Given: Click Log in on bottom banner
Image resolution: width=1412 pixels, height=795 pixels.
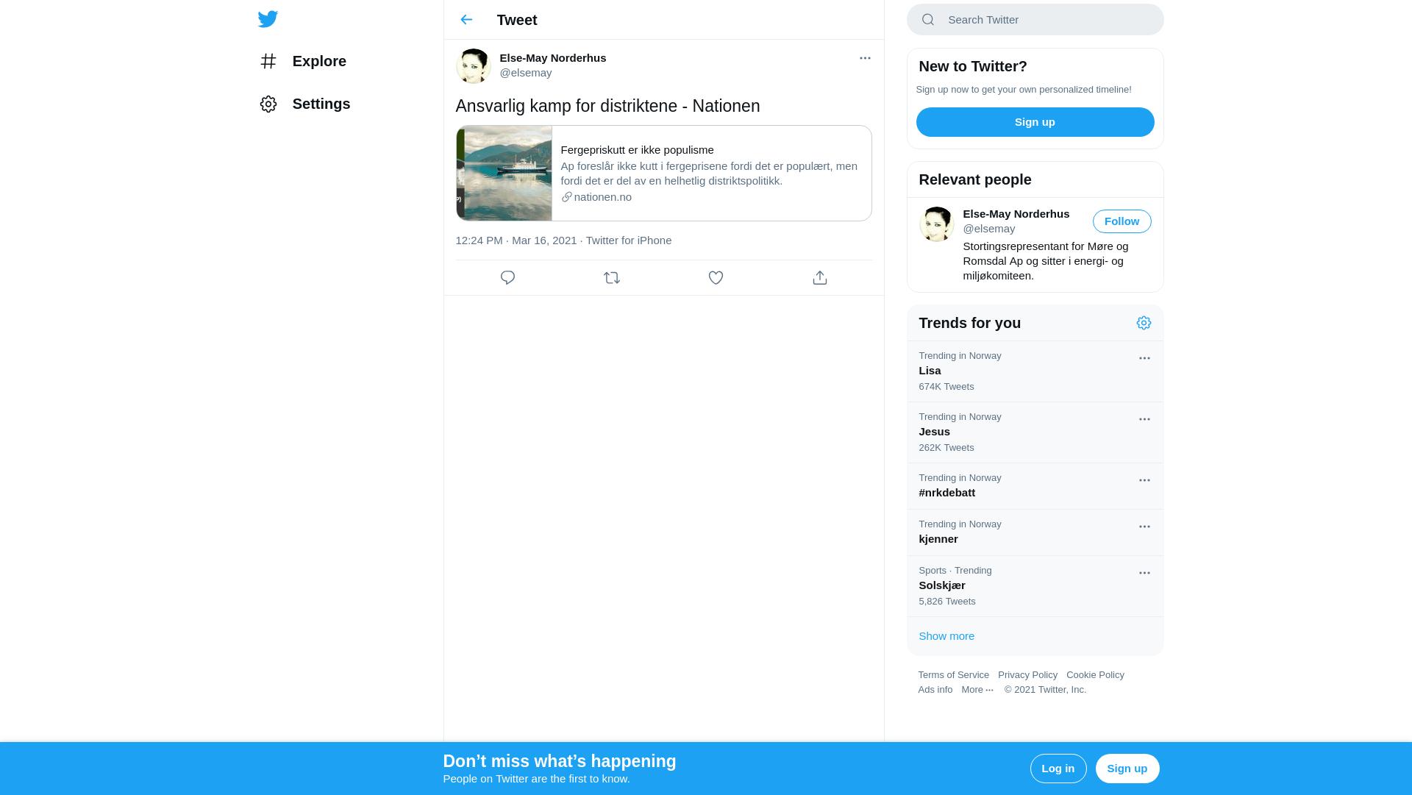Looking at the screenshot, I should [x=1058, y=769].
